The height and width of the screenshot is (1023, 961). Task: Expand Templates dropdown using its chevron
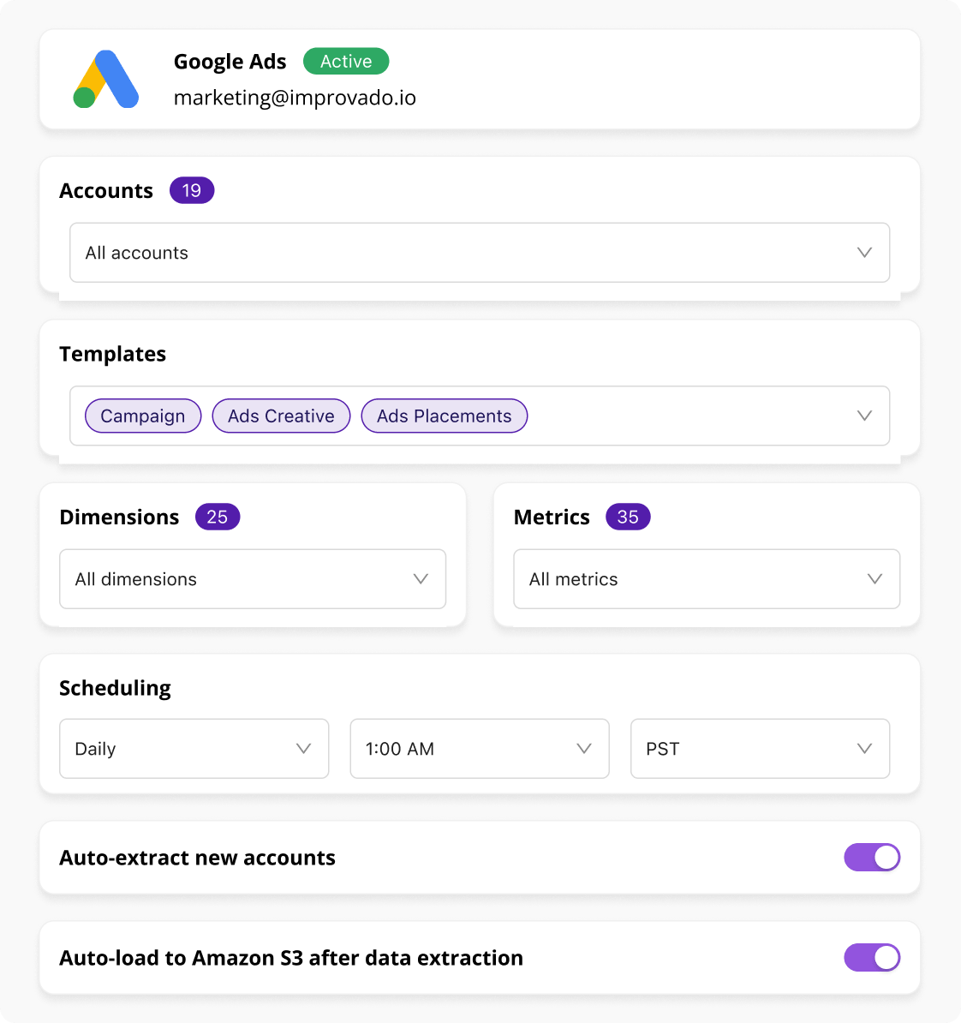[x=864, y=416]
